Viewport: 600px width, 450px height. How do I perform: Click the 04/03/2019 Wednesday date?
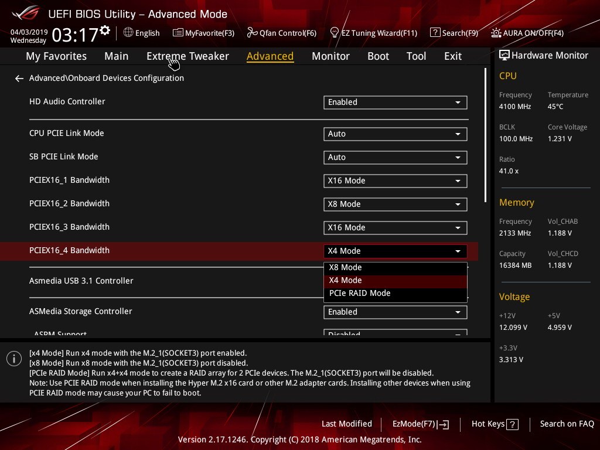point(29,36)
